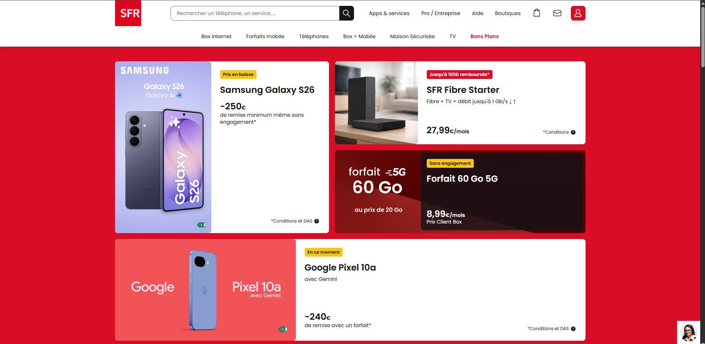Click the help icon beside Pixel 10a Conditions et DAS
This screenshot has width=705, height=344.
click(x=572, y=329)
